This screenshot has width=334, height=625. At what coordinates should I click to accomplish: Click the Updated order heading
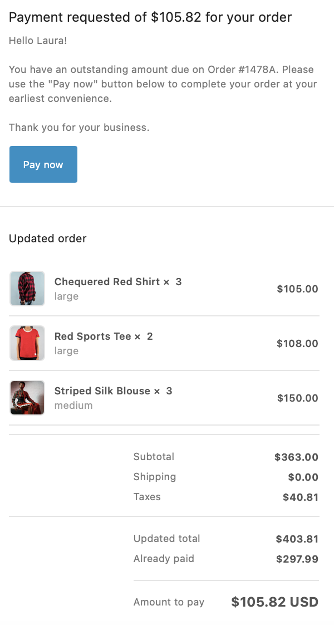(x=48, y=238)
